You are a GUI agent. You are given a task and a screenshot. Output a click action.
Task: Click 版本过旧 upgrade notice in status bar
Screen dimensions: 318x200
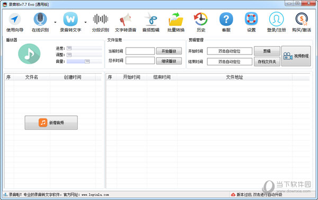(x=259, y=195)
